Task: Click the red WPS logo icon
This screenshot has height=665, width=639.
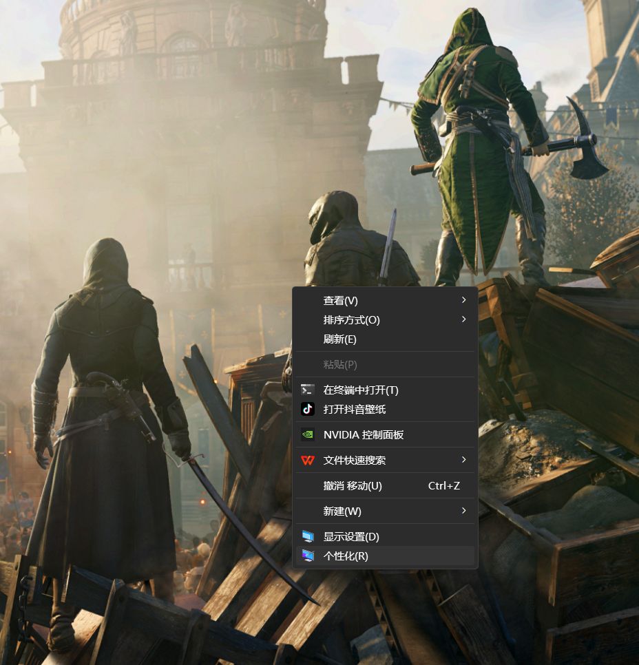Action: [x=308, y=460]
